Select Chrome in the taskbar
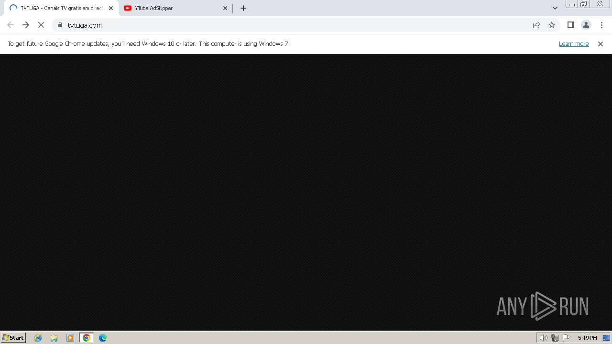The image size is (612, 344). tap(86, 338)
